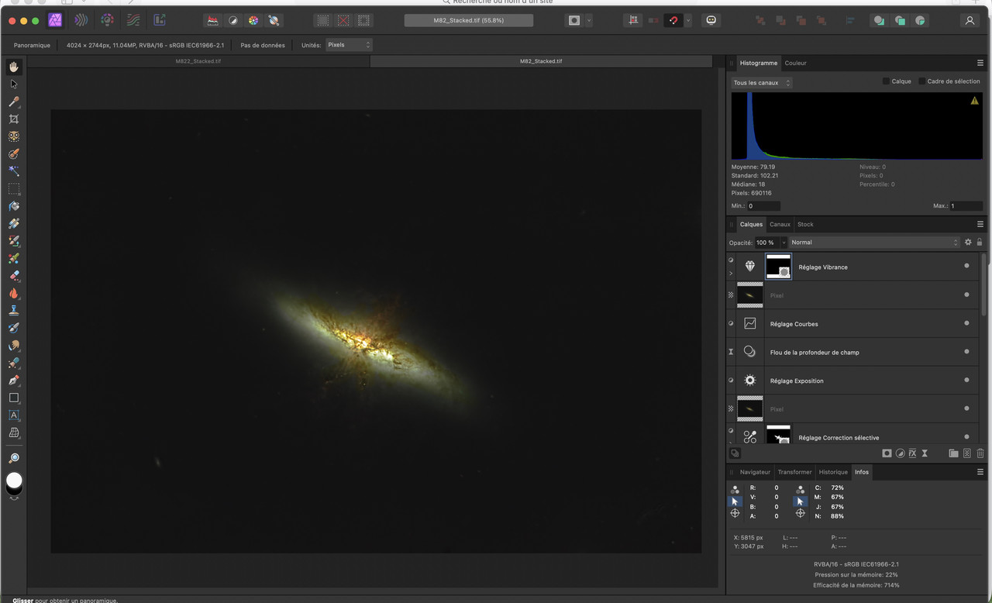Select the Crop tool
Viewport: 992px width, 603px height.
pyautogui.click(x=14, y=119)
